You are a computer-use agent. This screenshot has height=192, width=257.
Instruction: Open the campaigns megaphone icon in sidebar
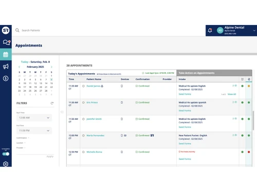pos(6,67)
